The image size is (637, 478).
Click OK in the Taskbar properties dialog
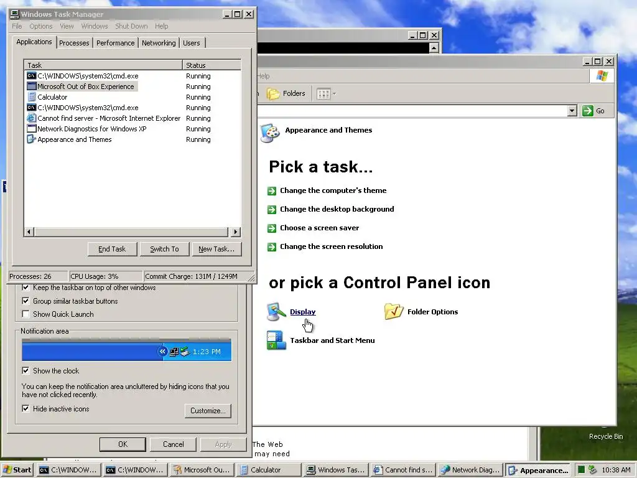coord(123,444)
